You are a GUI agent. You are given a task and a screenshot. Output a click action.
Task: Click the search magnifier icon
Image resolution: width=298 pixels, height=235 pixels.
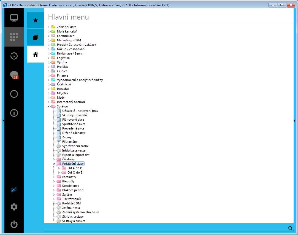290,228
